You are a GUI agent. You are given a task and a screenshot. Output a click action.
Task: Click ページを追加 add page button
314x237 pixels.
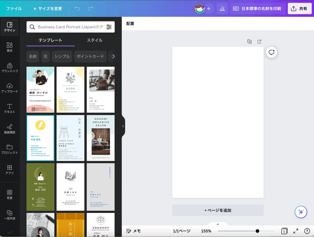(218, 210)
